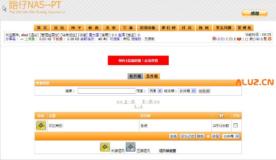This screenshot has width=276, height=160.
Task: Go to previous page 上一页 link
Action: (126, 102)
